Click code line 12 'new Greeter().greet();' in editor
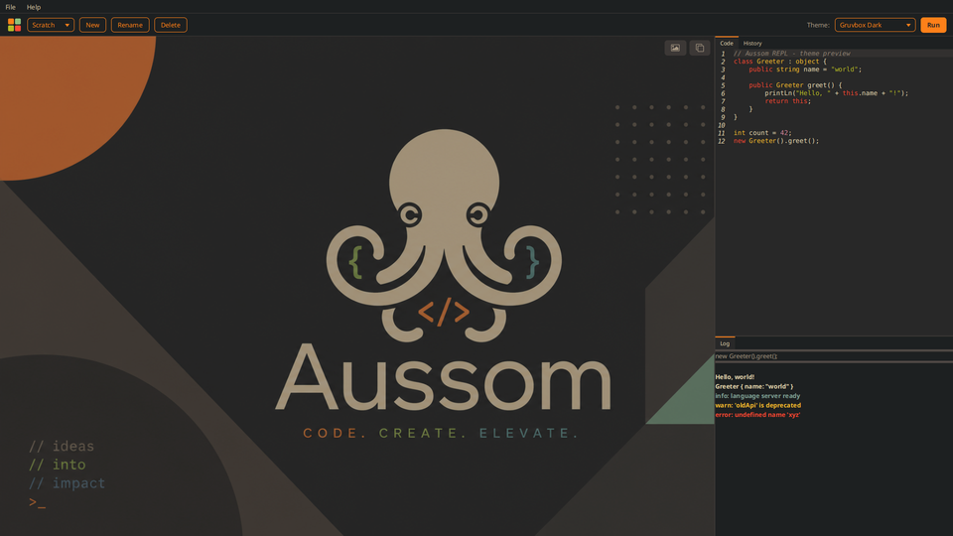 (x=776, y=140)
